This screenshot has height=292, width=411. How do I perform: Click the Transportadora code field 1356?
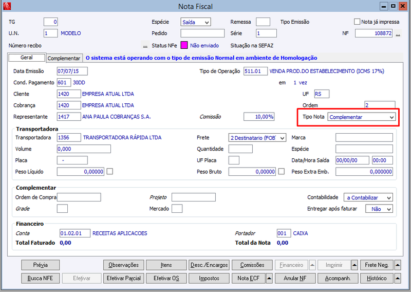tap(69, 137)
